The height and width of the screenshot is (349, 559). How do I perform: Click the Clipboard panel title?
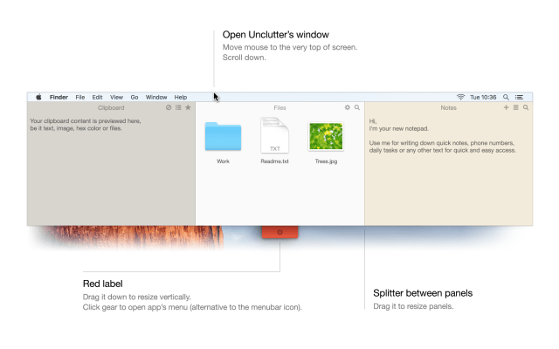coord(111,107)
